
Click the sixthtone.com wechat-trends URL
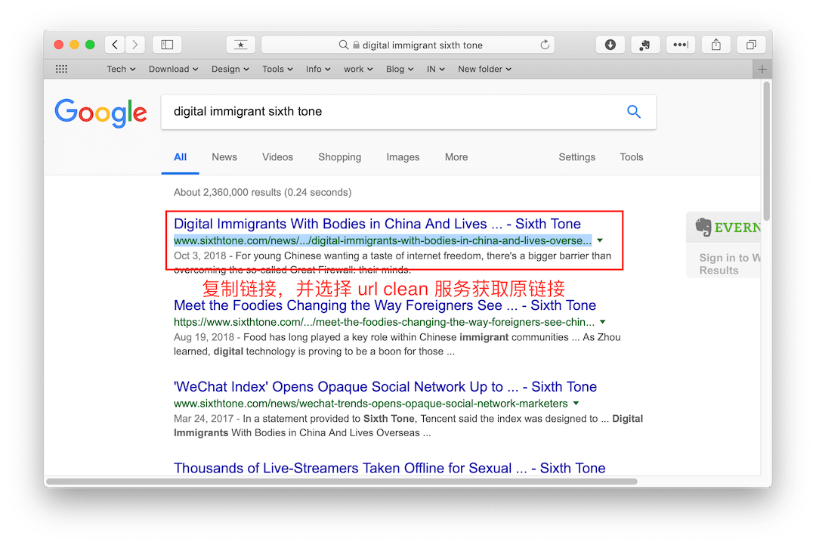[370, 404]
